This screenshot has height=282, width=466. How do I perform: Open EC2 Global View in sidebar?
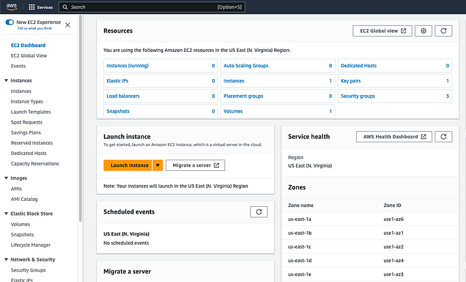(x=29, y=56)
